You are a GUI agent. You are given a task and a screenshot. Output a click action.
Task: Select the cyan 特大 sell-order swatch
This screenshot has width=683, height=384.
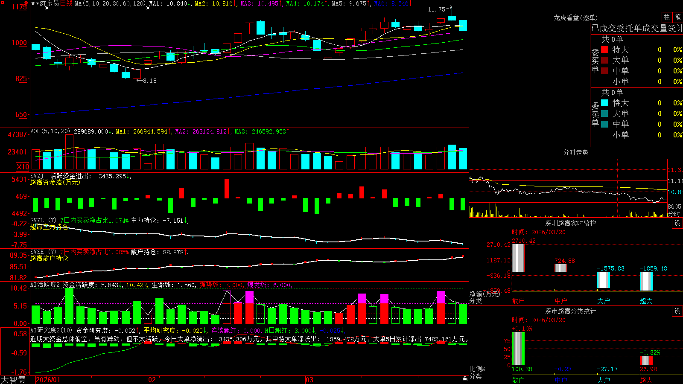tap(604, 103)
